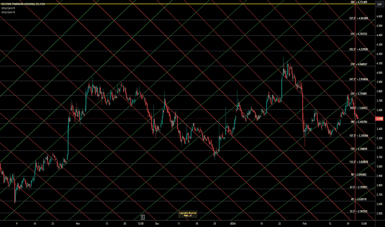Select the 292.5° = 4.229582 level label

click(359, 50)
